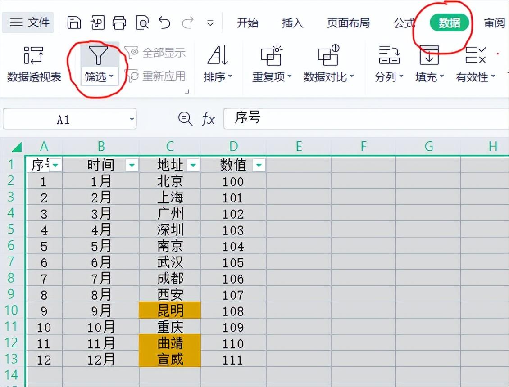Click the print icon
The height and width of the screenshot is (387, 509).
pyautogui.click(x=119, y=22)
